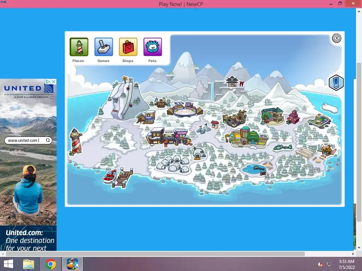Open the network tray icon
Image resolution: width=362 pixels, height=271 pixels.
(x=329, y=264)
